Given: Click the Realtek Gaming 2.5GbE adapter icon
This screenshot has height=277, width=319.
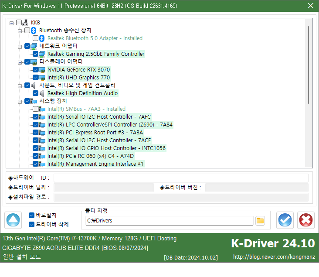Looking at the screenshot, I should (x=42, y=54).
